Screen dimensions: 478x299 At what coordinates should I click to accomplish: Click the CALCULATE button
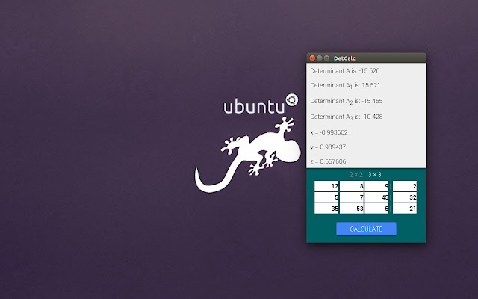pos(366,229)
